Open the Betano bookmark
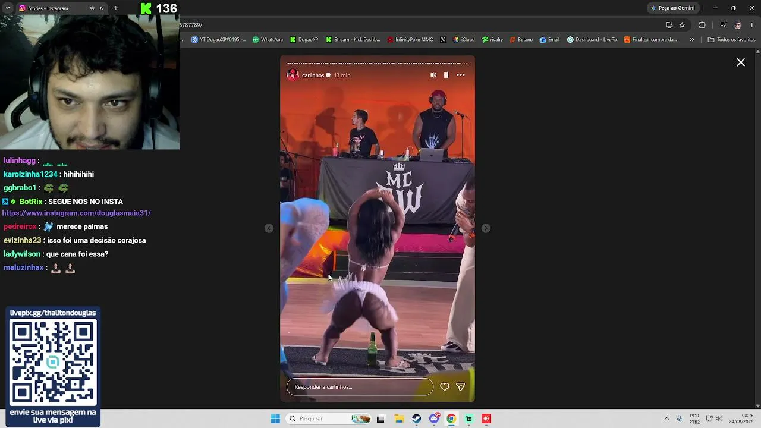This screenshot has height=428, width=761. [521, 40]
